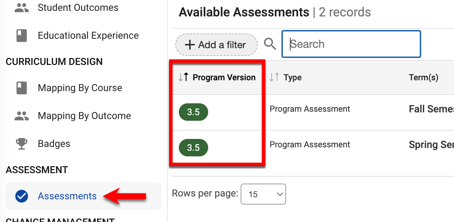Click the first row's 3.5 version badge
This screenshot has height=222, width=454.
(193, 112)
